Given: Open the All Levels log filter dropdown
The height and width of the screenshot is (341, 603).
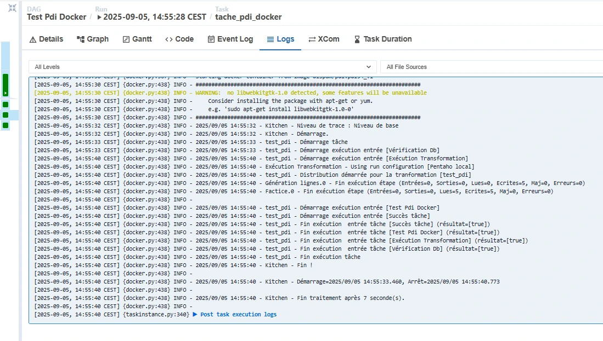Looking at the screenshot, I should (x=202, y=67).
